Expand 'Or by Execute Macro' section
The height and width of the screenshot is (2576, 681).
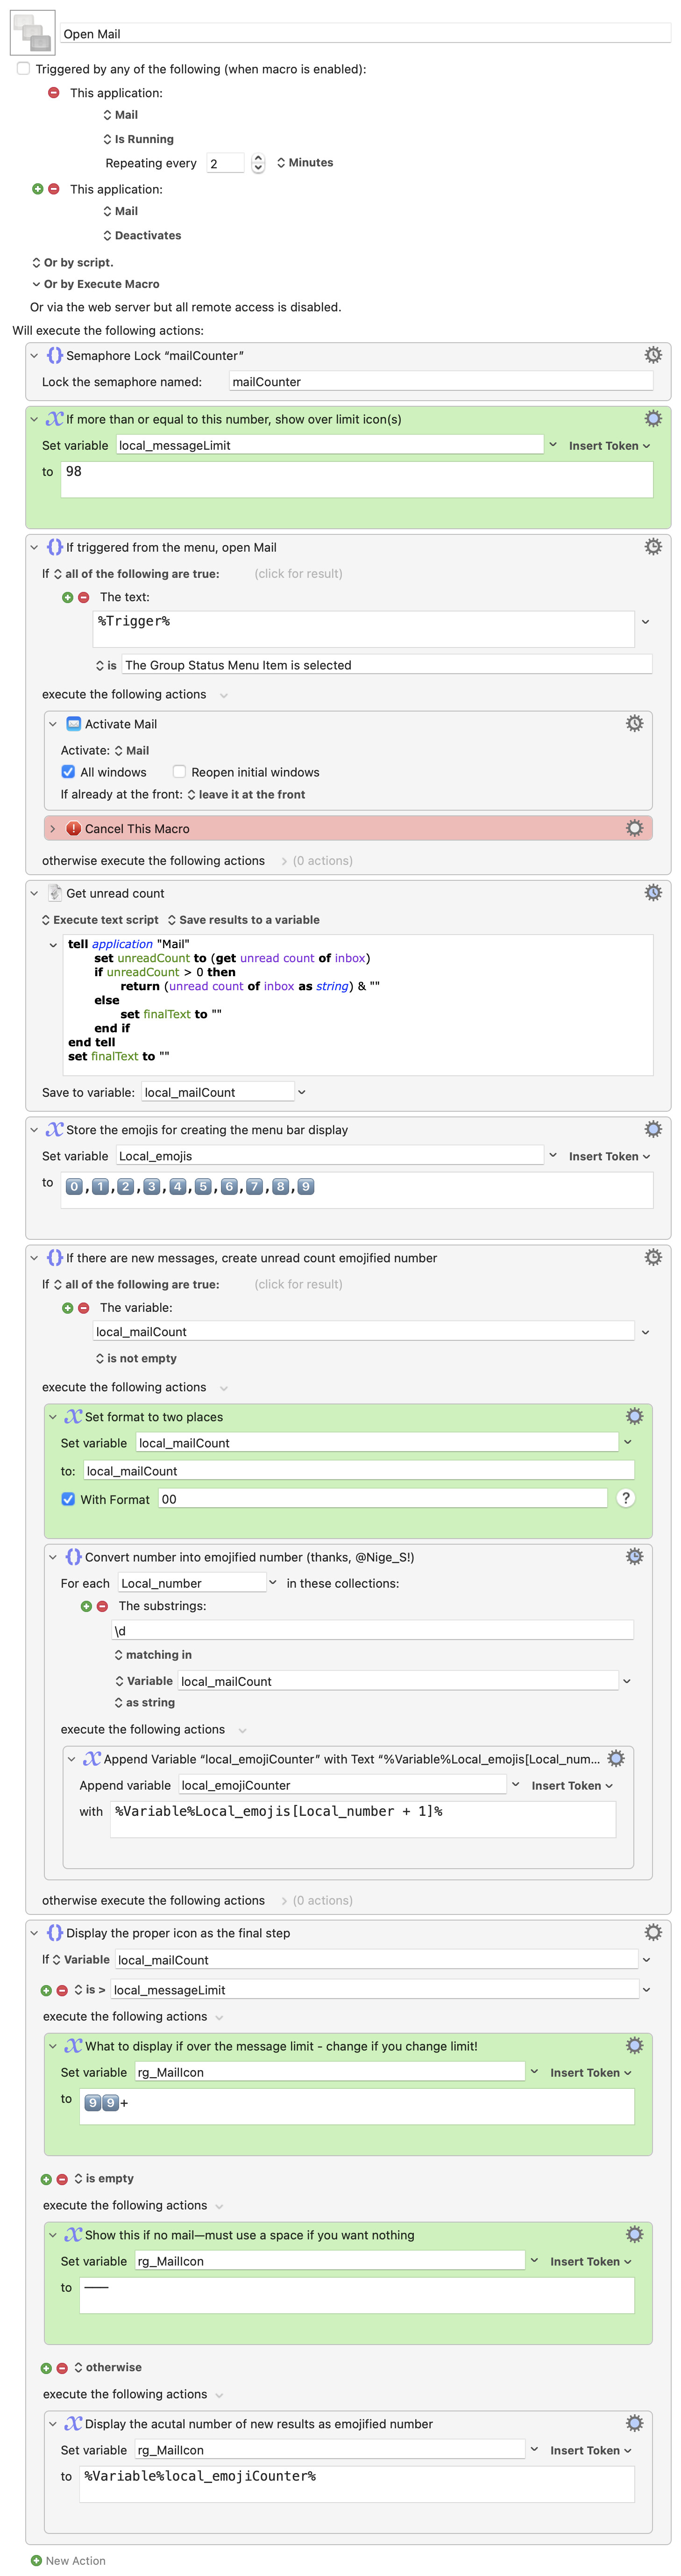pyautogui.click(x=36, y=284)
